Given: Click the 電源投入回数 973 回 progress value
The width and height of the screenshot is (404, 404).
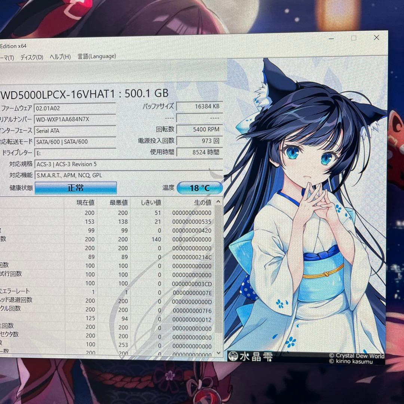Looking at the screenshot, I should tap(199, 141).
